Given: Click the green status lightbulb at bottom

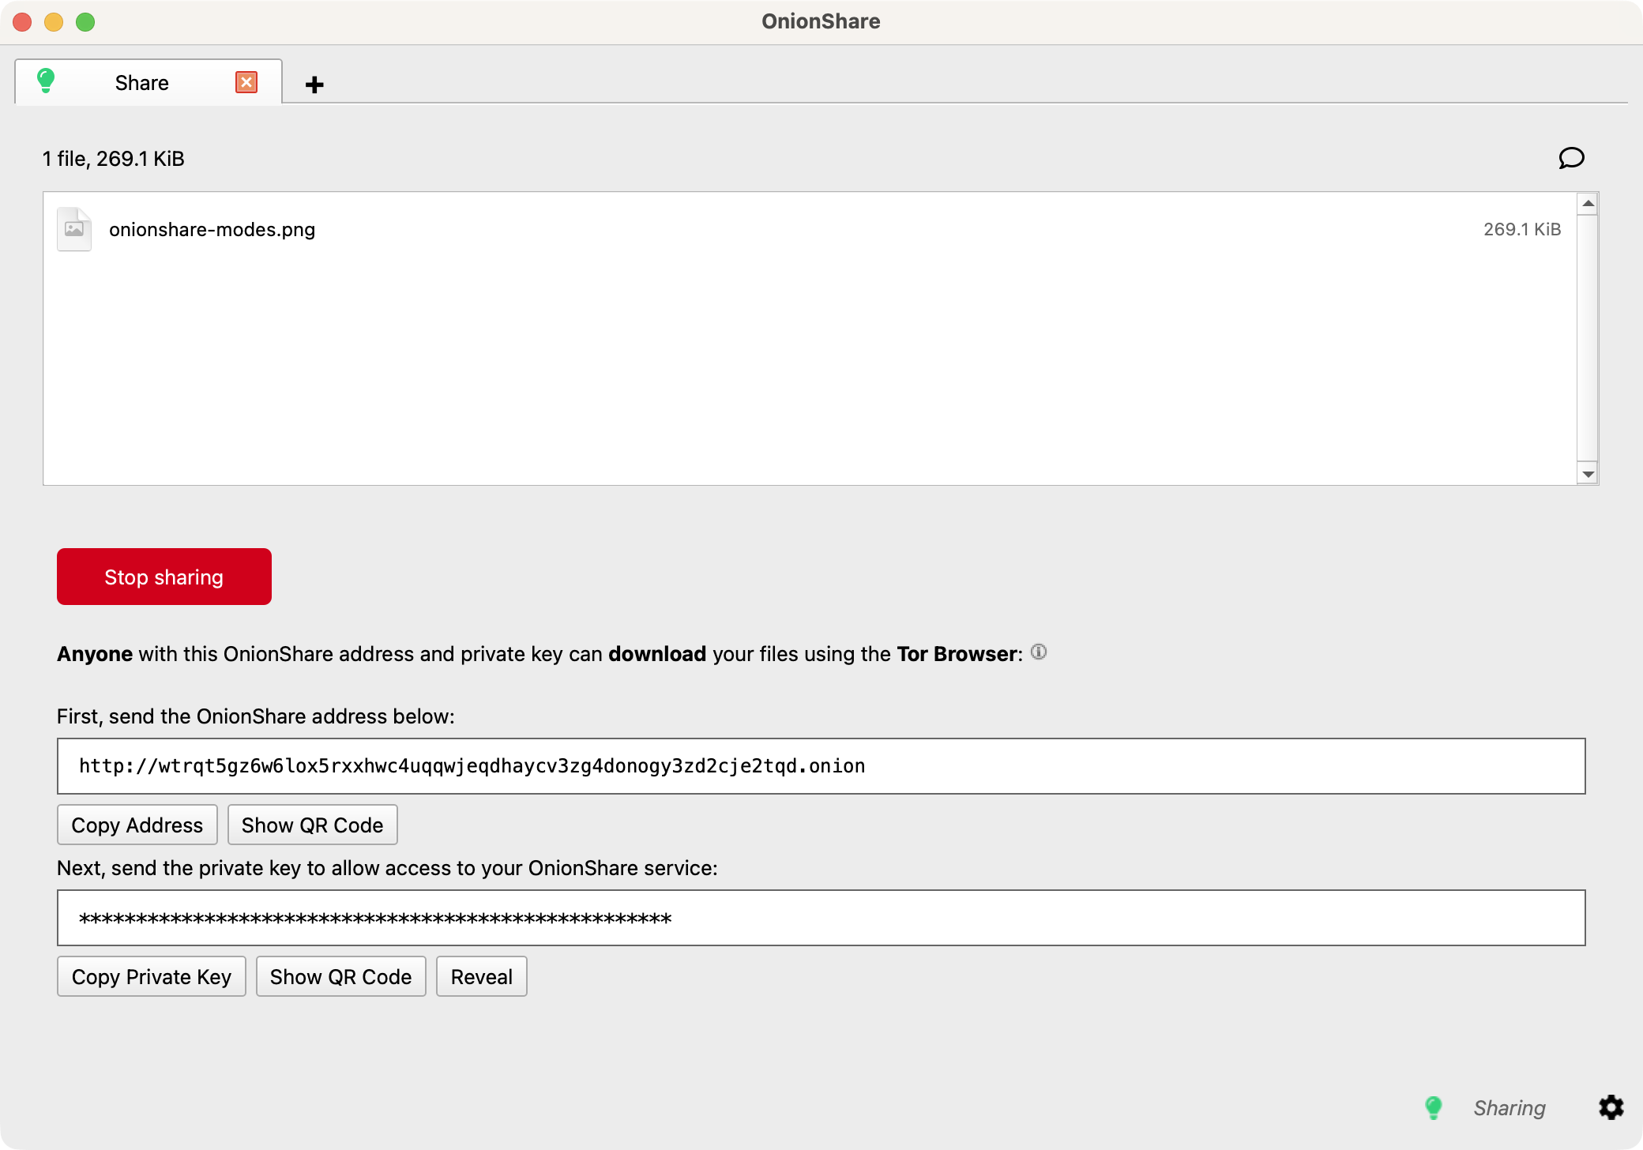Looking at the screenshot, I should pyautogui.click(x=1433, y=1107).
